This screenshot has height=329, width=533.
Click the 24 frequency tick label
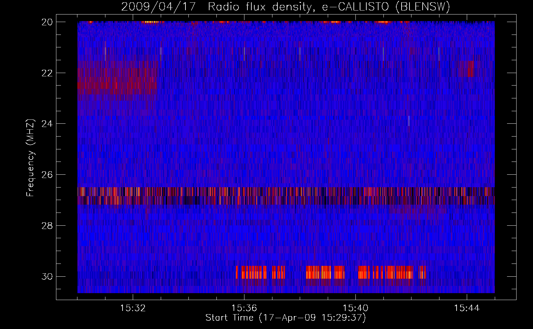[47, 124]
